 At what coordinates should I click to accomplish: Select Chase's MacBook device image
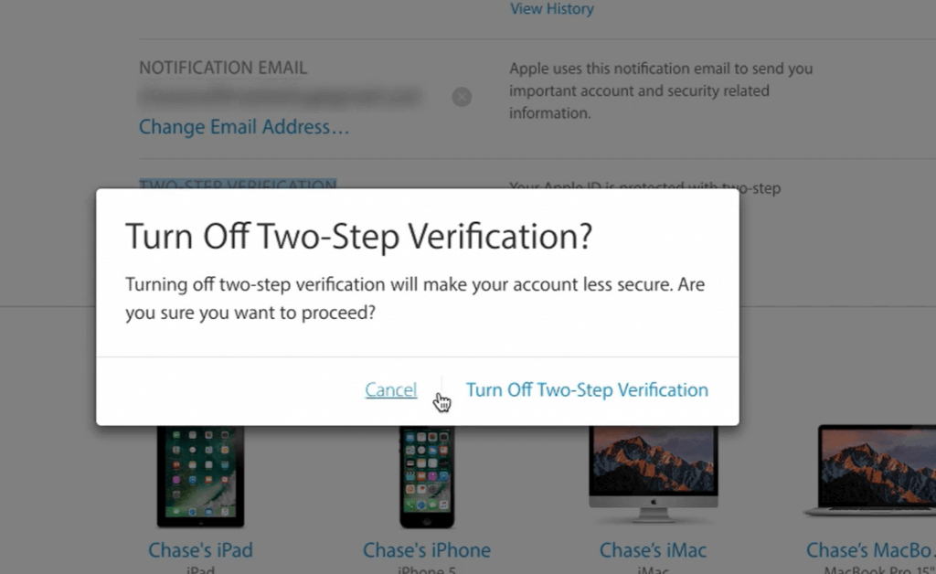click(871, 470)
